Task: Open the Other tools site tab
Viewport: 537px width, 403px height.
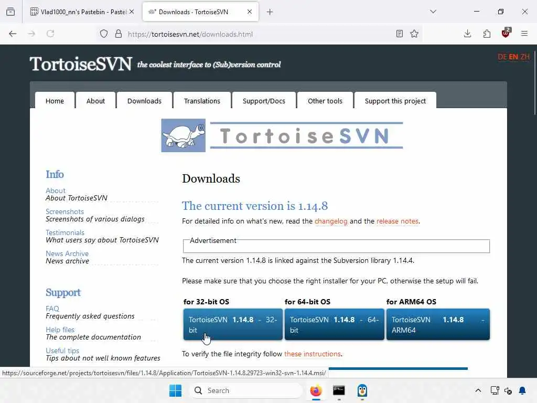Action: (x=325, y=101)
